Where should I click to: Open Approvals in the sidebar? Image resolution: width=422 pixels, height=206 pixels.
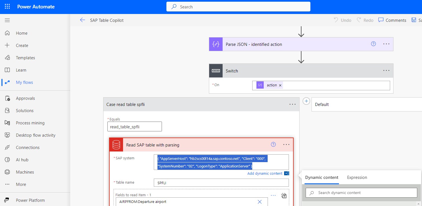pyautogui.click(x=25, y=98)
